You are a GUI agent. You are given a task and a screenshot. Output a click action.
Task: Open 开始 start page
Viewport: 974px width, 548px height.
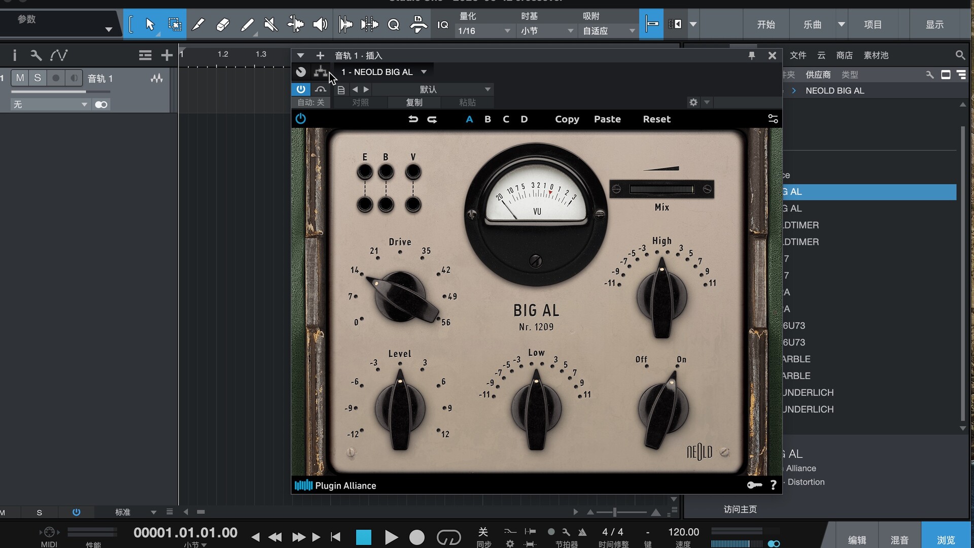tap(766, 24)
